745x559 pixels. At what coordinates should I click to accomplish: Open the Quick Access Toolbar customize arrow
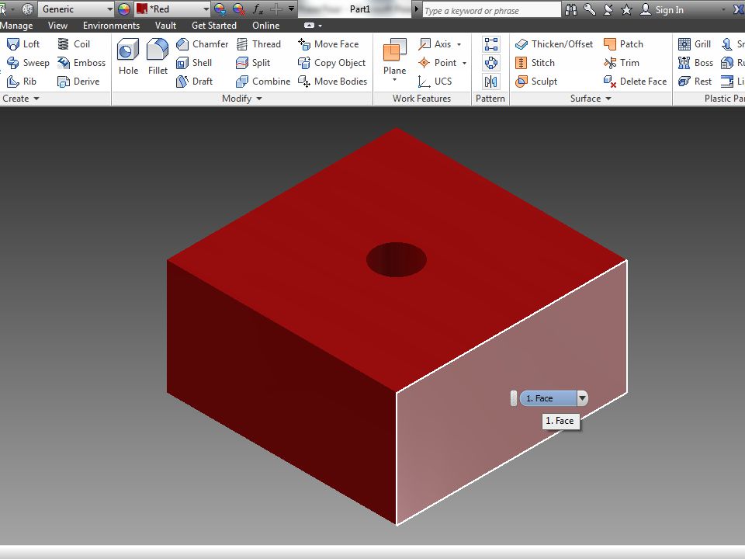click(x=291, y=9)
